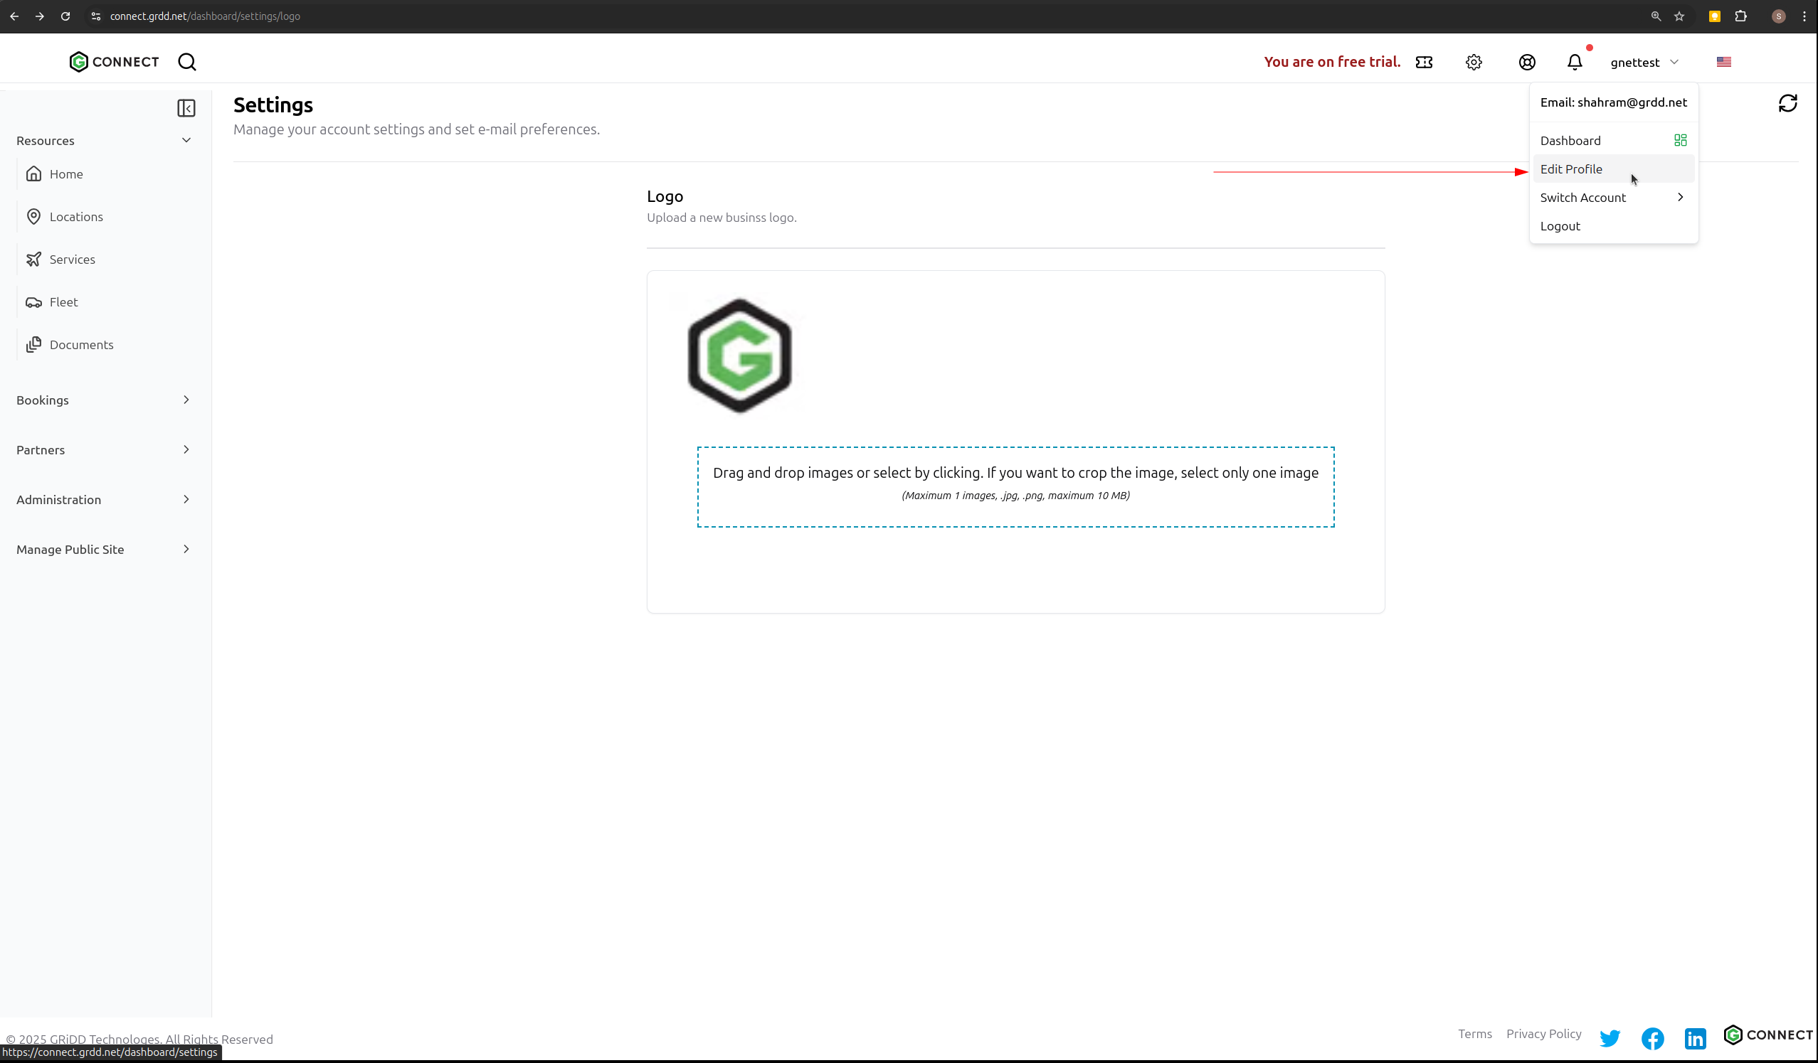Open the LinkedIn icon in footer

(1695, 1038)
